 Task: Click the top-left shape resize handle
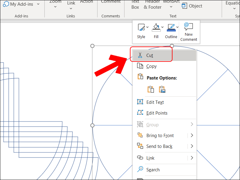pyautogui.click(x=92, y=46)
